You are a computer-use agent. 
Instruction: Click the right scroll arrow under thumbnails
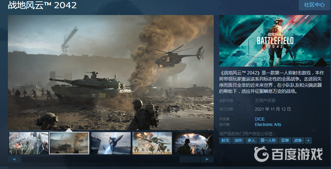click(207, 159)
